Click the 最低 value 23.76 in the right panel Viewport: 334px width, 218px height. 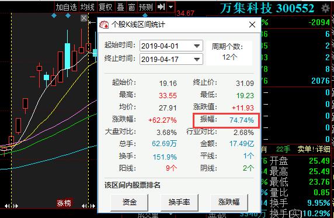[x=319, y=182]
